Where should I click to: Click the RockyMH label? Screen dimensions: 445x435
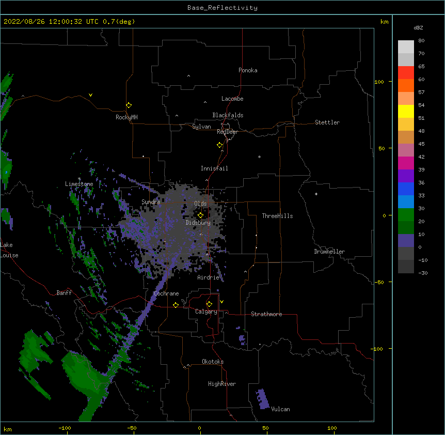pyautogui.click(x=126, y=117)
